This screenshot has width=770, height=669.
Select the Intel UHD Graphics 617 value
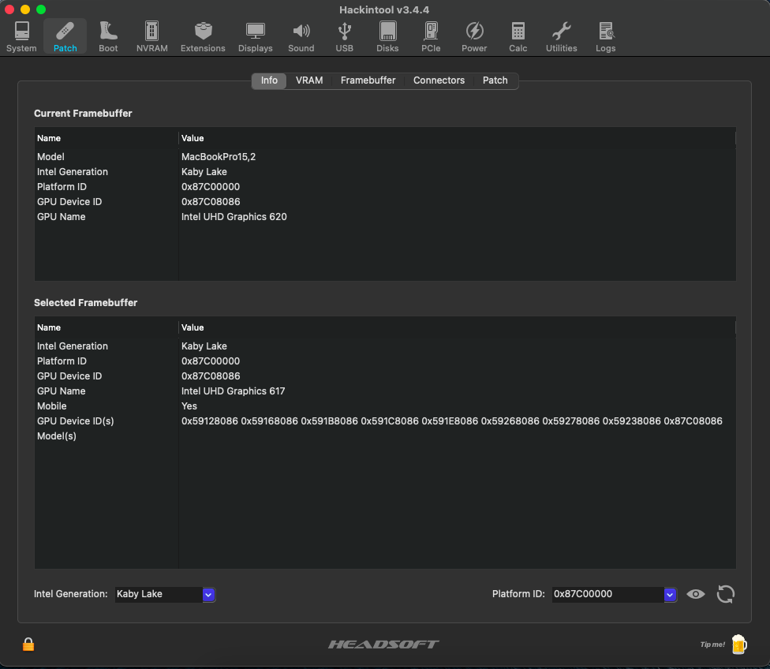[x=233, y=391]
